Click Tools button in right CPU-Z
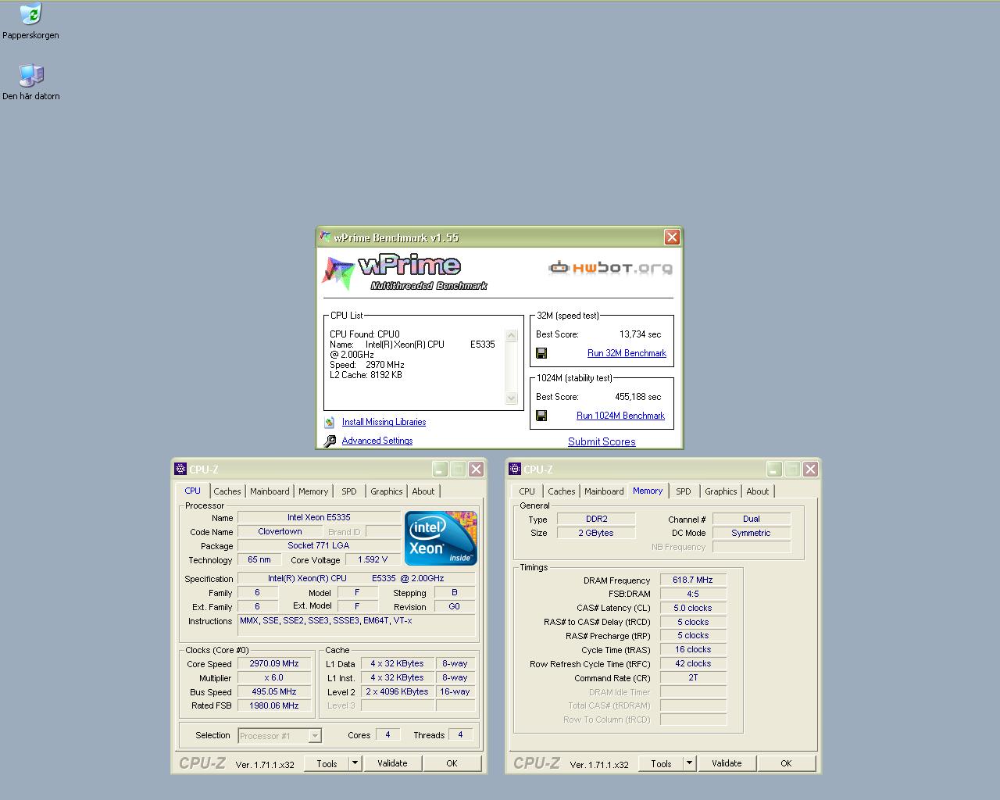This screenshot has width=1000, height=800. 661,763
